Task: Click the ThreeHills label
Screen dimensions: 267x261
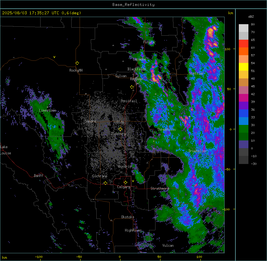Action: 166,130
